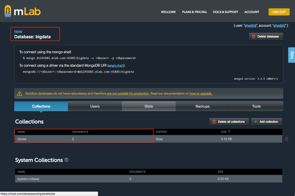
Task: Click the stores row trash icon
Action: point(286,139)
